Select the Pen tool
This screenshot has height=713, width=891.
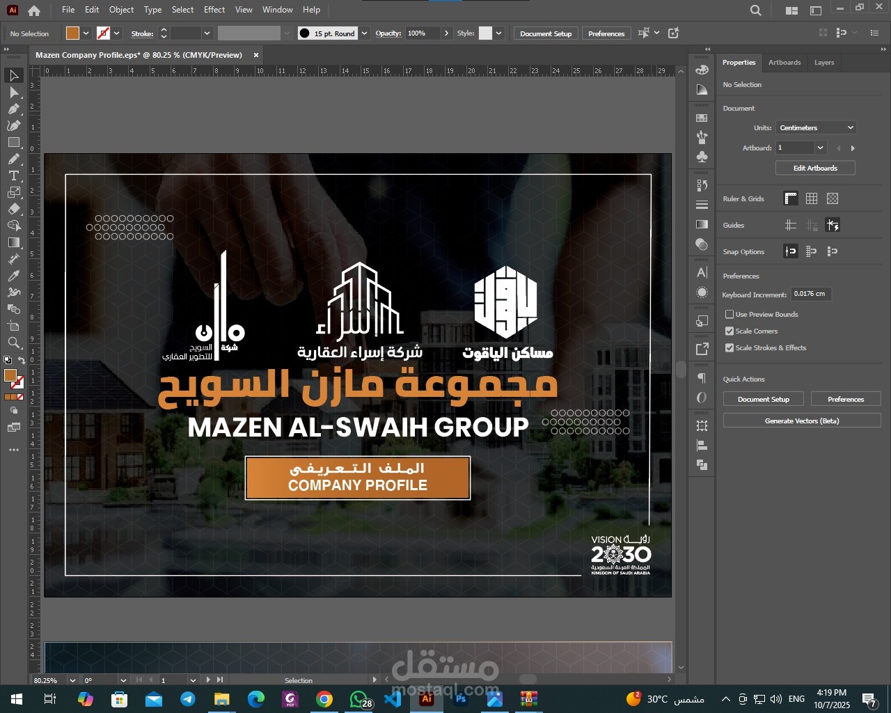[x=14, y=109]
